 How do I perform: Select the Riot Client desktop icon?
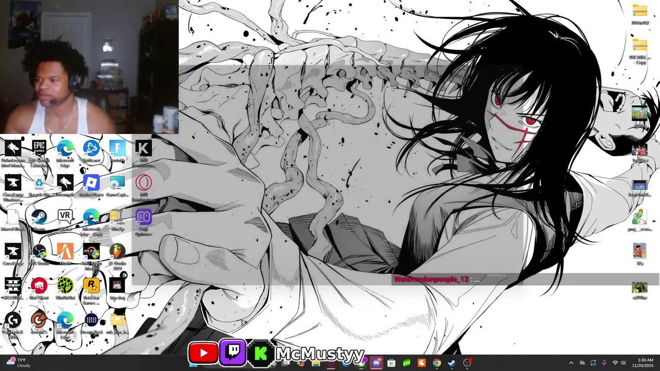39,289
